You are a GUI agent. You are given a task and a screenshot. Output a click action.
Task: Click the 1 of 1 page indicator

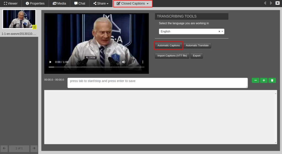click(19, 148)
